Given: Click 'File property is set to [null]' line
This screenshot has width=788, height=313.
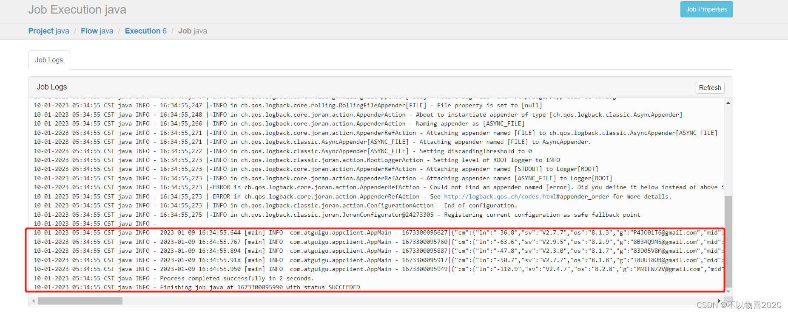Looking at the screenshot, I should (288, 105).
